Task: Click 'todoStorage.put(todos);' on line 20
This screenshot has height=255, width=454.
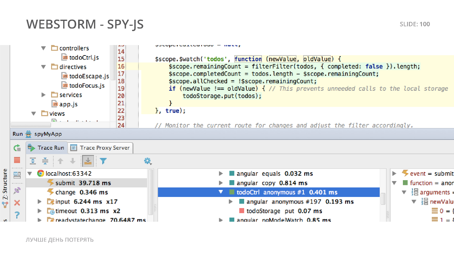Action: (x=222, y=96)
